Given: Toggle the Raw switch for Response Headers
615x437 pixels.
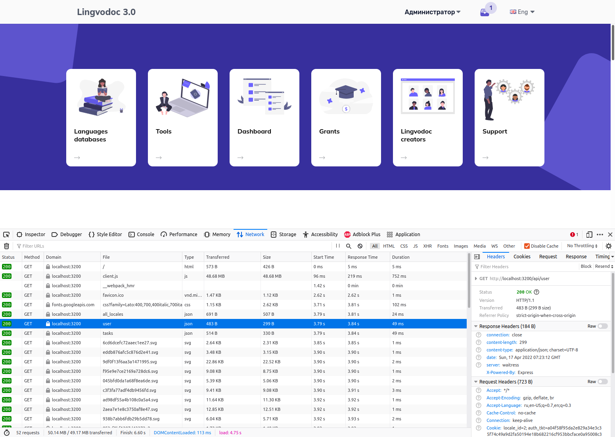Looking at the screenshot, I should click(x=603, y=326).
